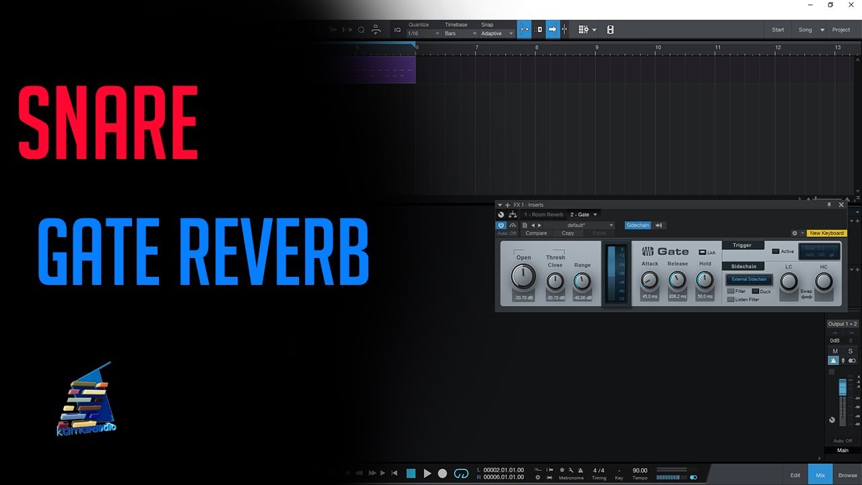Click the Swap LC/HC arrows icon
Image resolution: width=862 pixels, height=485 pixels.
[x=806, y=297]
